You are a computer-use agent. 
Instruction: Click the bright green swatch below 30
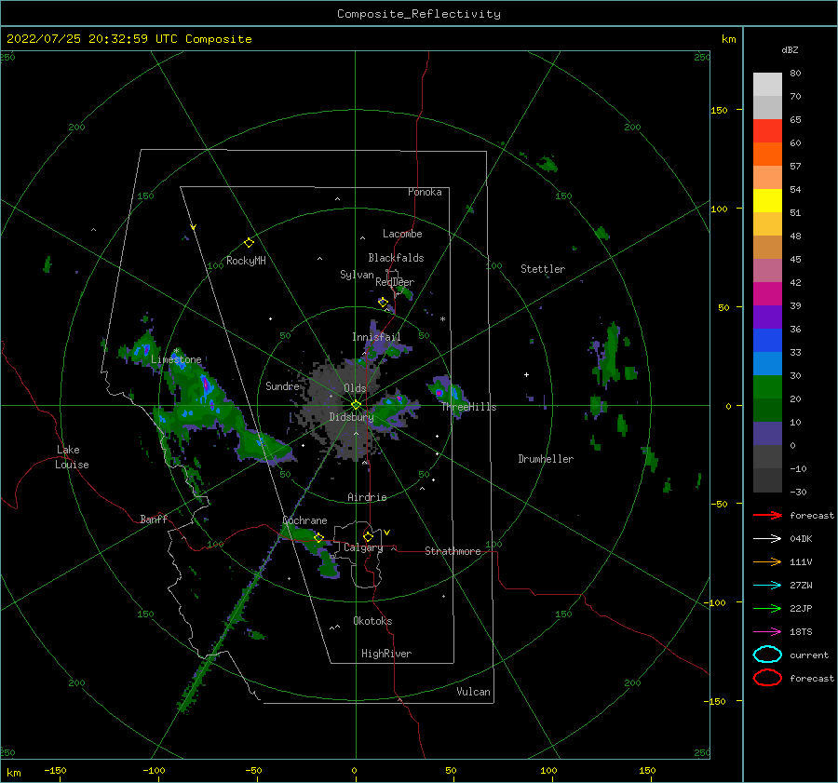[x=767, y=386]
